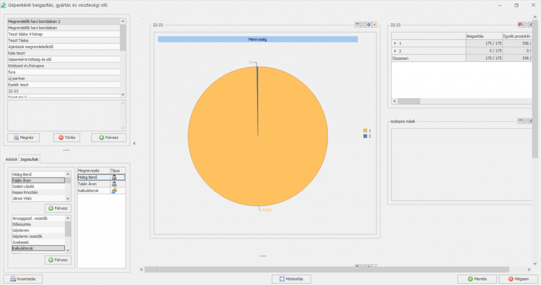Screen dimensions: 541x285
Task: Expand row 2 in the 22-23 table
Action: point(395,51)
